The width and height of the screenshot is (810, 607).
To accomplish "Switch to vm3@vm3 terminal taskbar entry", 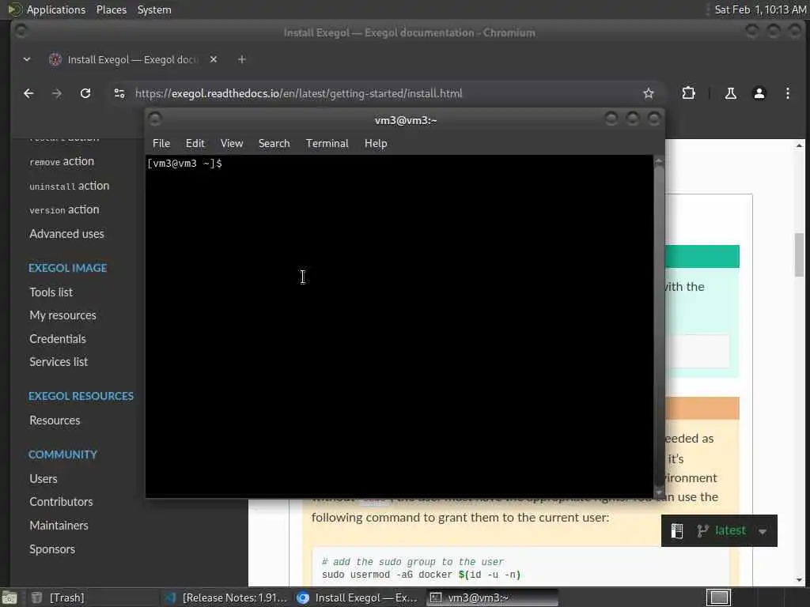I will point(492,598).
